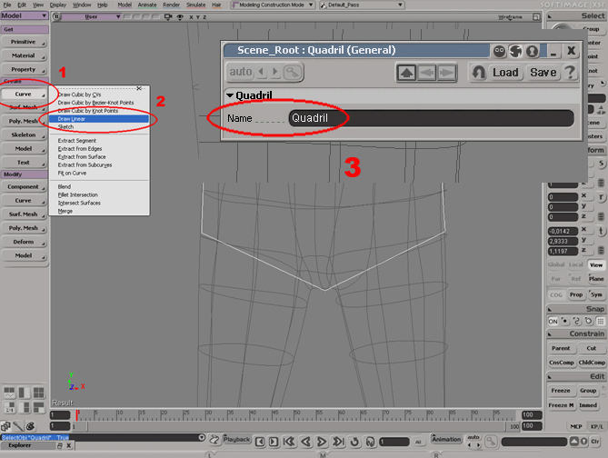The height and width of the screenshot is (458, 608).
Task: Click the help question mark in property editor
Action: tap(570, 72)
